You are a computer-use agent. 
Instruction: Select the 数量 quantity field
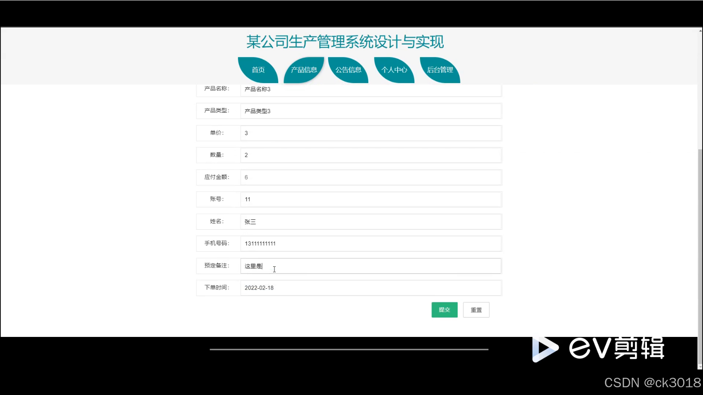370,155
